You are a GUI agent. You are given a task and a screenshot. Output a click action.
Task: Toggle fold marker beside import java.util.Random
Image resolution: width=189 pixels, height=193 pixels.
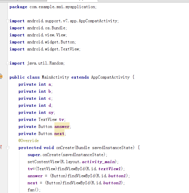pos(8,63)
